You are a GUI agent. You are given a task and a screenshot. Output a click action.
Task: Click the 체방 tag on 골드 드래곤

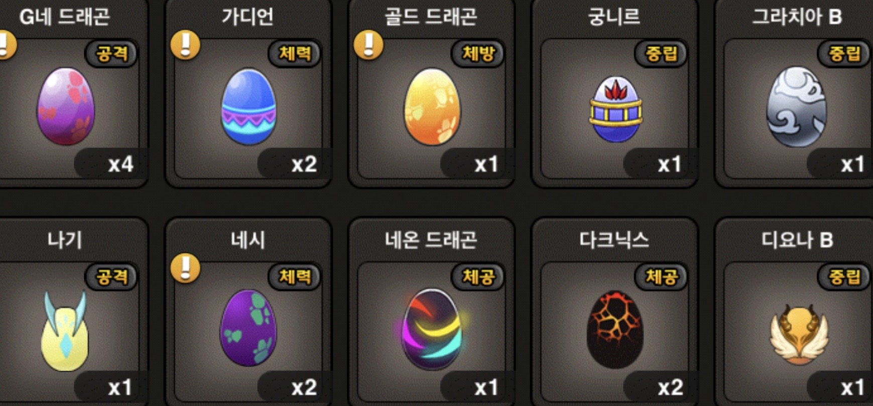[x=478, y=53]
